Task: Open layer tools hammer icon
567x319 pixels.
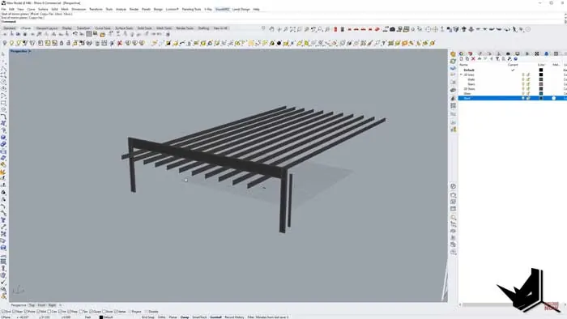Action: click(x=509, y=59)
